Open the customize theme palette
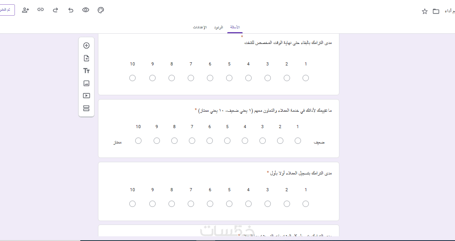This screenshot has width=455, height=241. 101,10
